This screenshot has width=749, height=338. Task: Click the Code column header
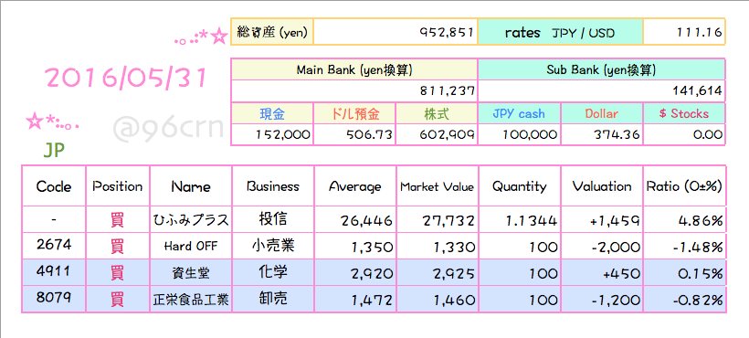54,186
